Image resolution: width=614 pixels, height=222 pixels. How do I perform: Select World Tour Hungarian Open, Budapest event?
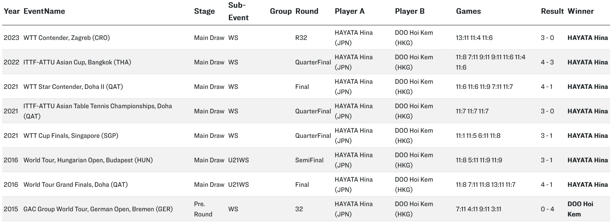(88, 160)
